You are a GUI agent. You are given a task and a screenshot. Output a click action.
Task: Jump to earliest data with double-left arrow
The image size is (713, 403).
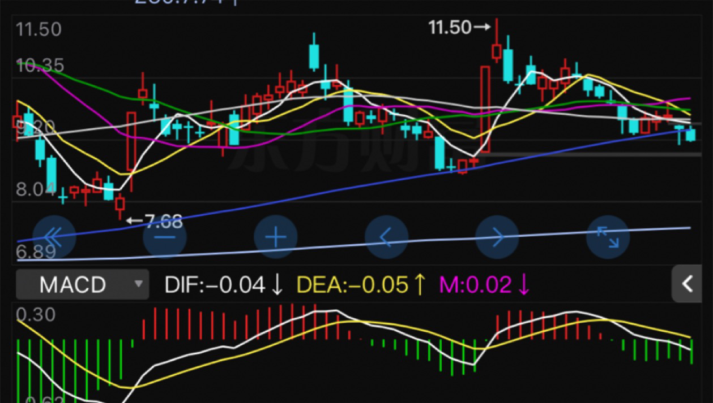click(54, 237)
